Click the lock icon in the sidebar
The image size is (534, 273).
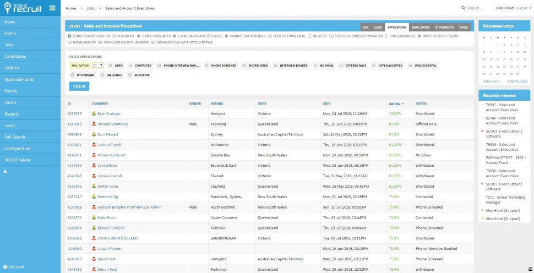(x=5, y=172)
